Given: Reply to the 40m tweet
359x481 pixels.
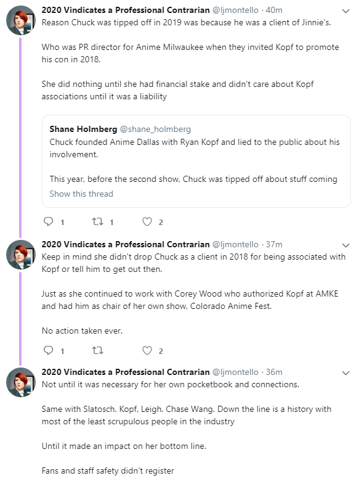Looking at the screenshot, I should pyautogui.click(x=49, y=221).
